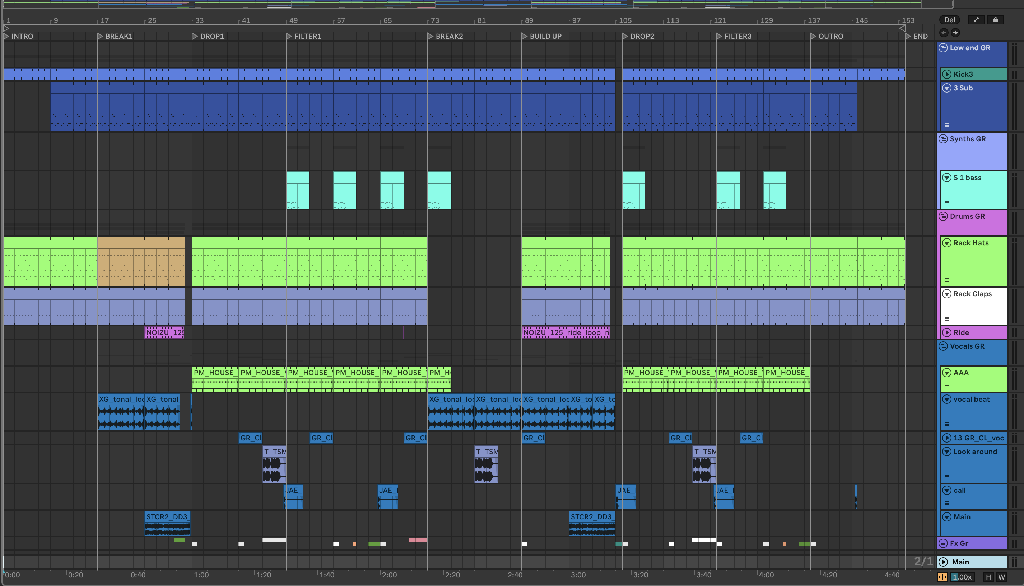This screenshot has height=586, width=1024.
Task: Jump to next locator arrow
Action: point(955,33)
